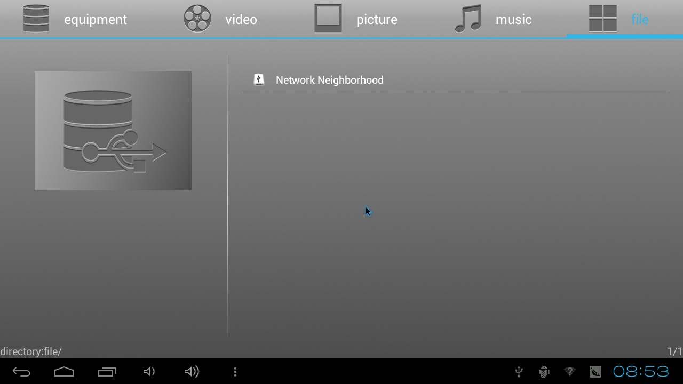The height and width of the screenshot is (384, 683).
Task: Click the volume down icon
Action: (x=149, y=372)
